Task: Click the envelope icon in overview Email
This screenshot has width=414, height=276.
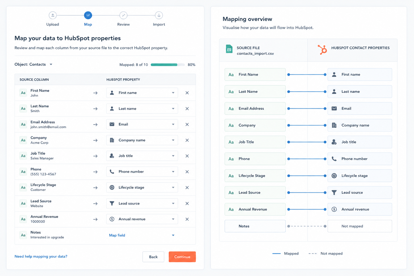Action: coord(334,108)
